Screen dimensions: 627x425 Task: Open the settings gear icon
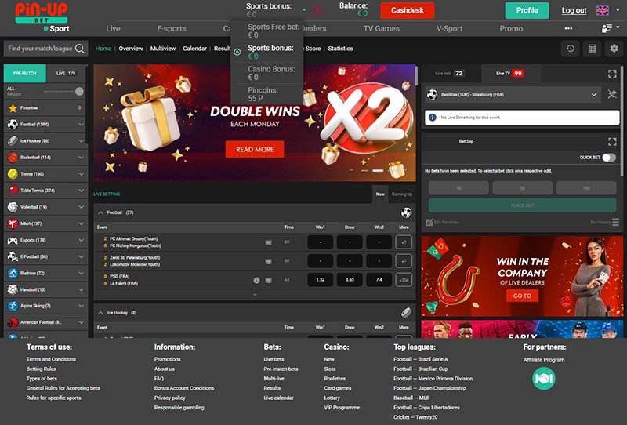[614, 49]
